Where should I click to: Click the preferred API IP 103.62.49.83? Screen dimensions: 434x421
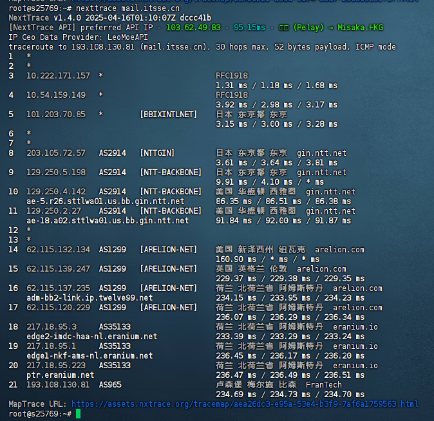193,28
